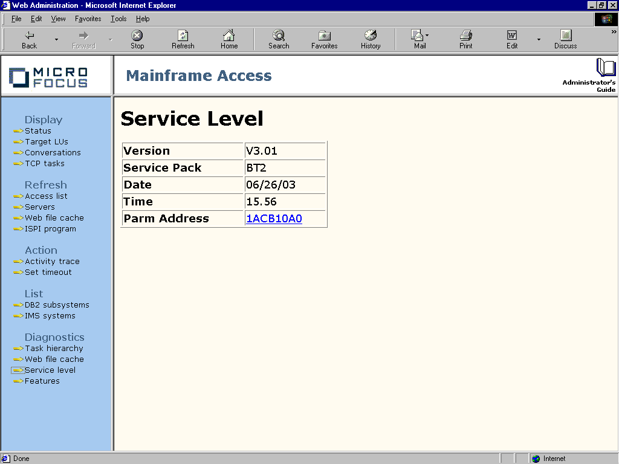Select Activity trace under Action
The image size is (619, 464).
pos(52,261)
